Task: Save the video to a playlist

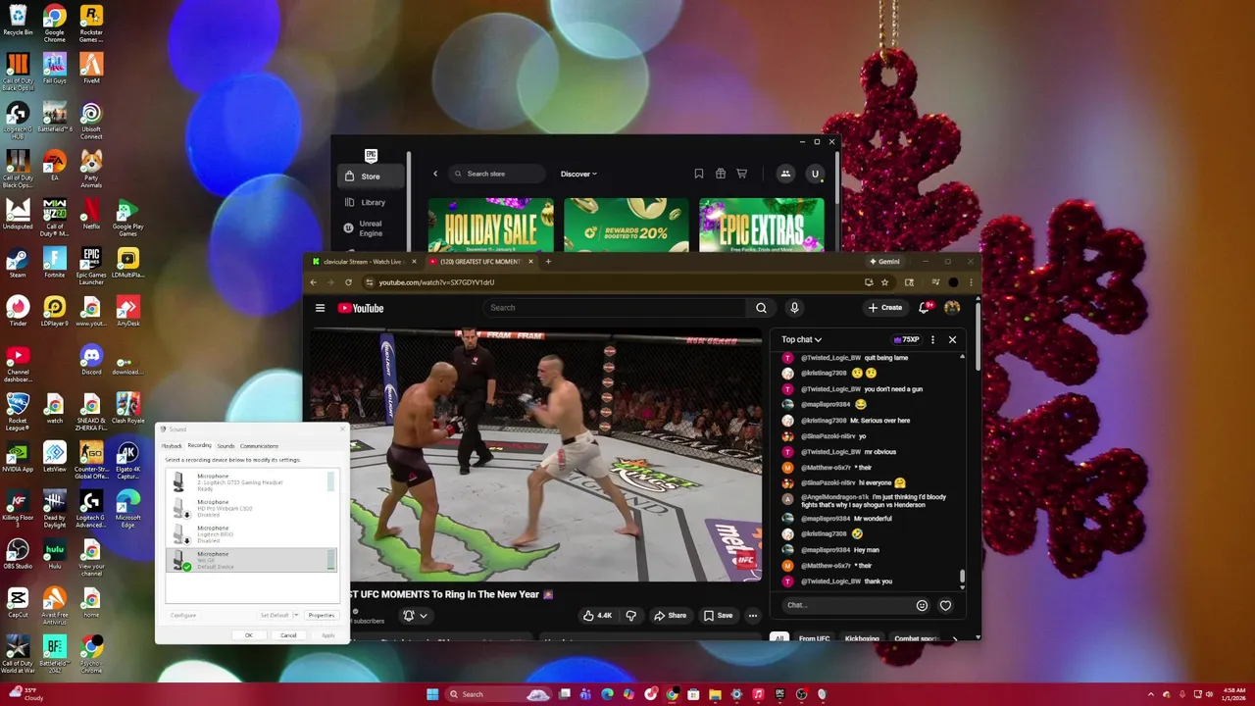Action: (x=718, y=616)
